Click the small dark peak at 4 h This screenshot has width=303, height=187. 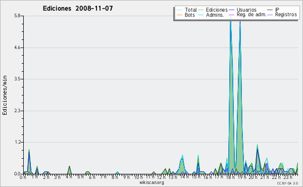[x=69, y=170]
